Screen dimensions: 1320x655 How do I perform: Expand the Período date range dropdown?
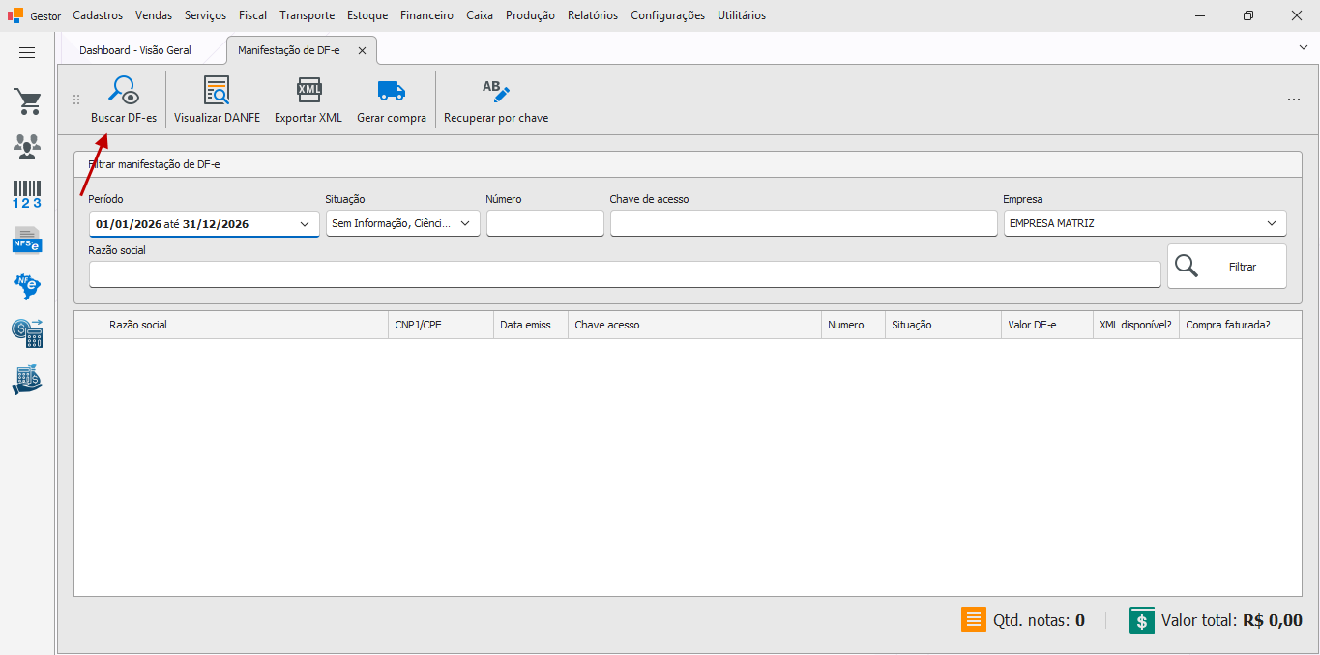[305, 224]
